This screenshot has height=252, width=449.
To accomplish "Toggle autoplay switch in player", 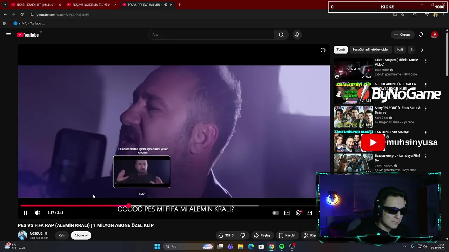I will 276,213.
